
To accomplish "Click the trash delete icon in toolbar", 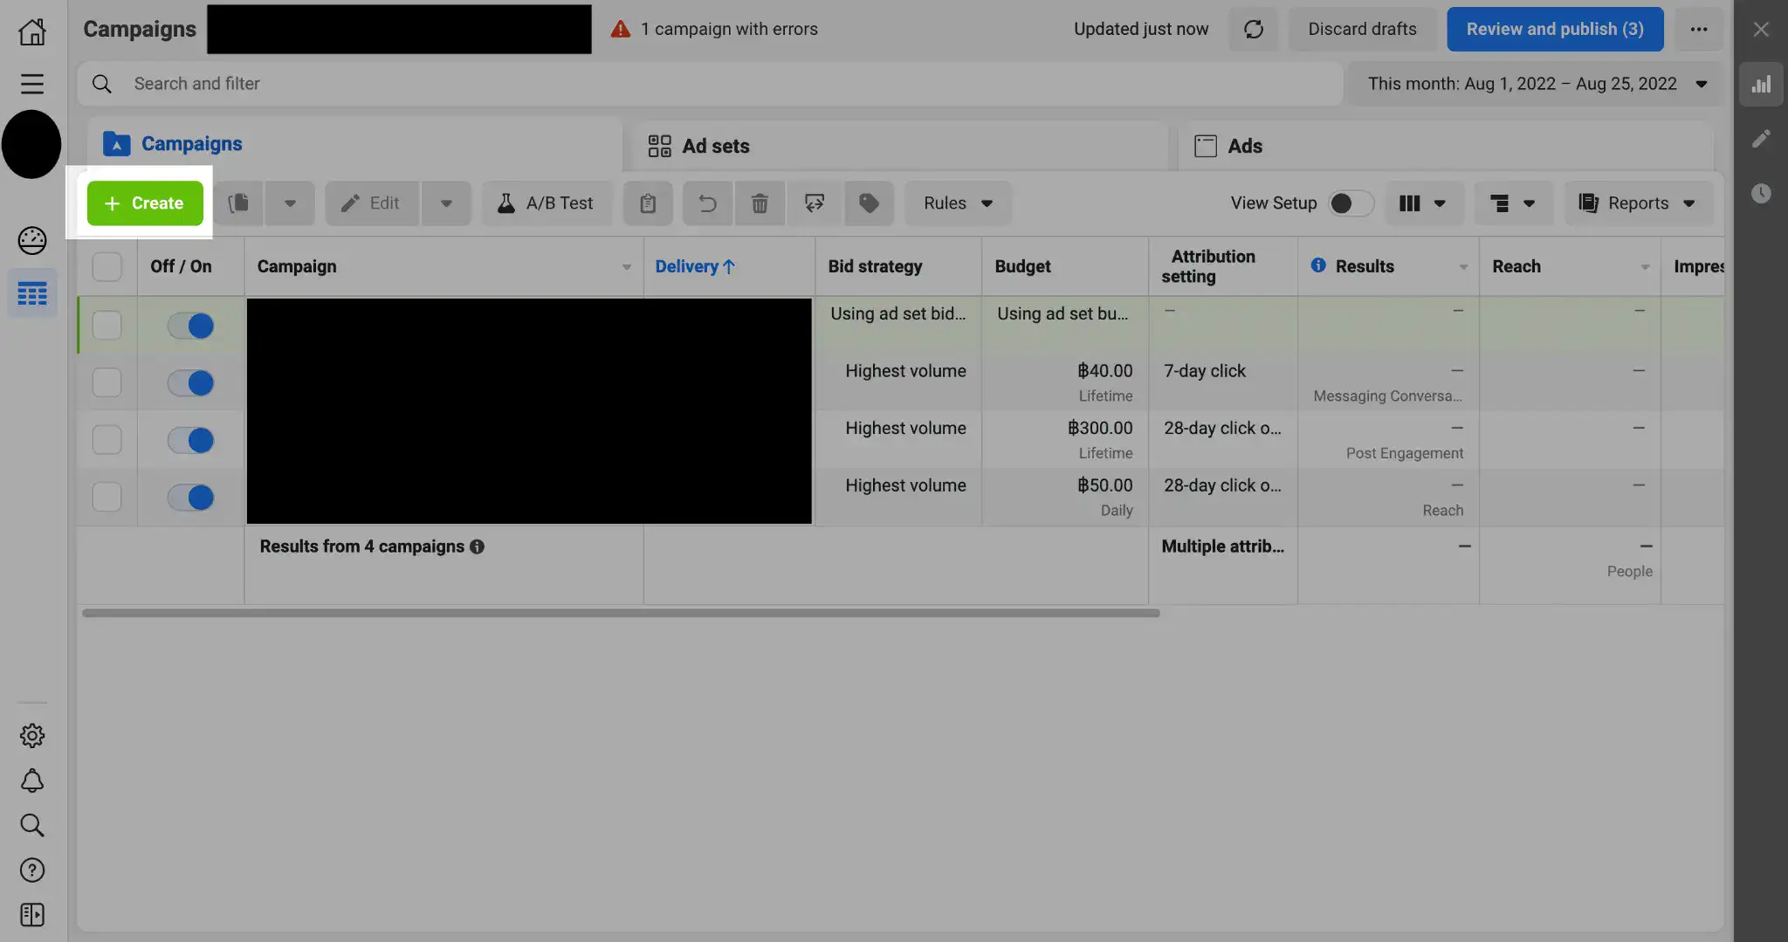I will [x=760, y=203].
